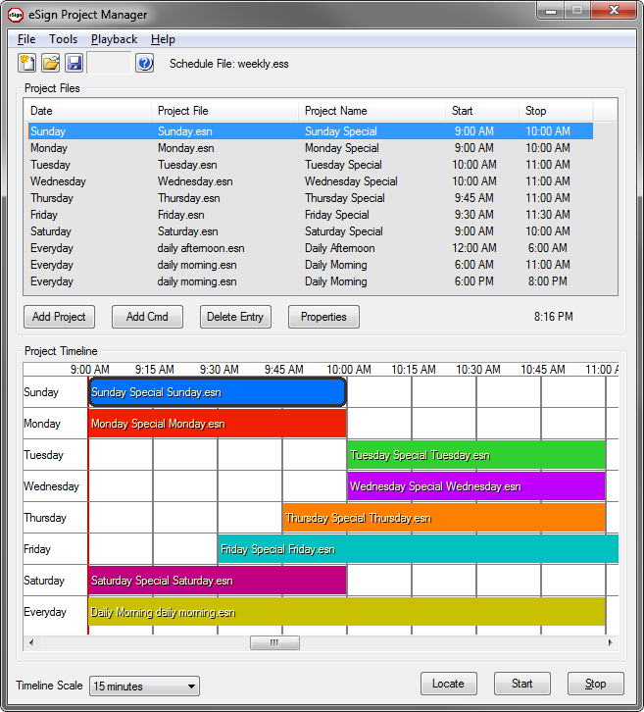Open Properties for the selected entry

[x=323, y=317]
